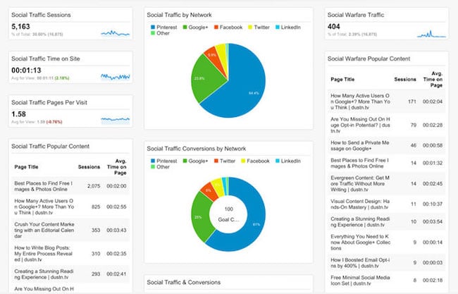Click the 'Evergreen Content' row title

pos(360,183)
